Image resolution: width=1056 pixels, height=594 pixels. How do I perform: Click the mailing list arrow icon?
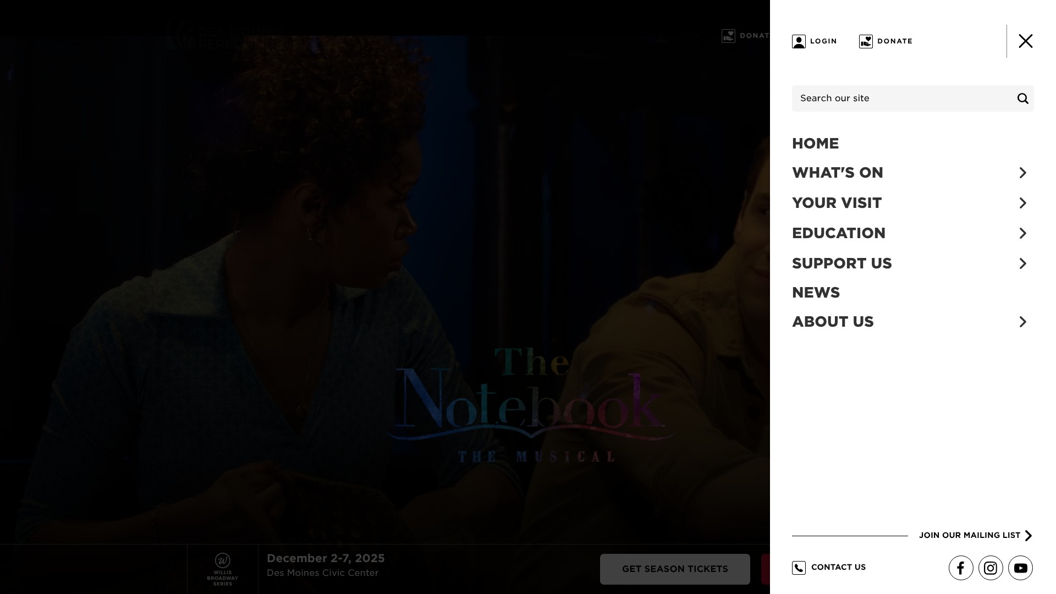[x=1028, y=536]
